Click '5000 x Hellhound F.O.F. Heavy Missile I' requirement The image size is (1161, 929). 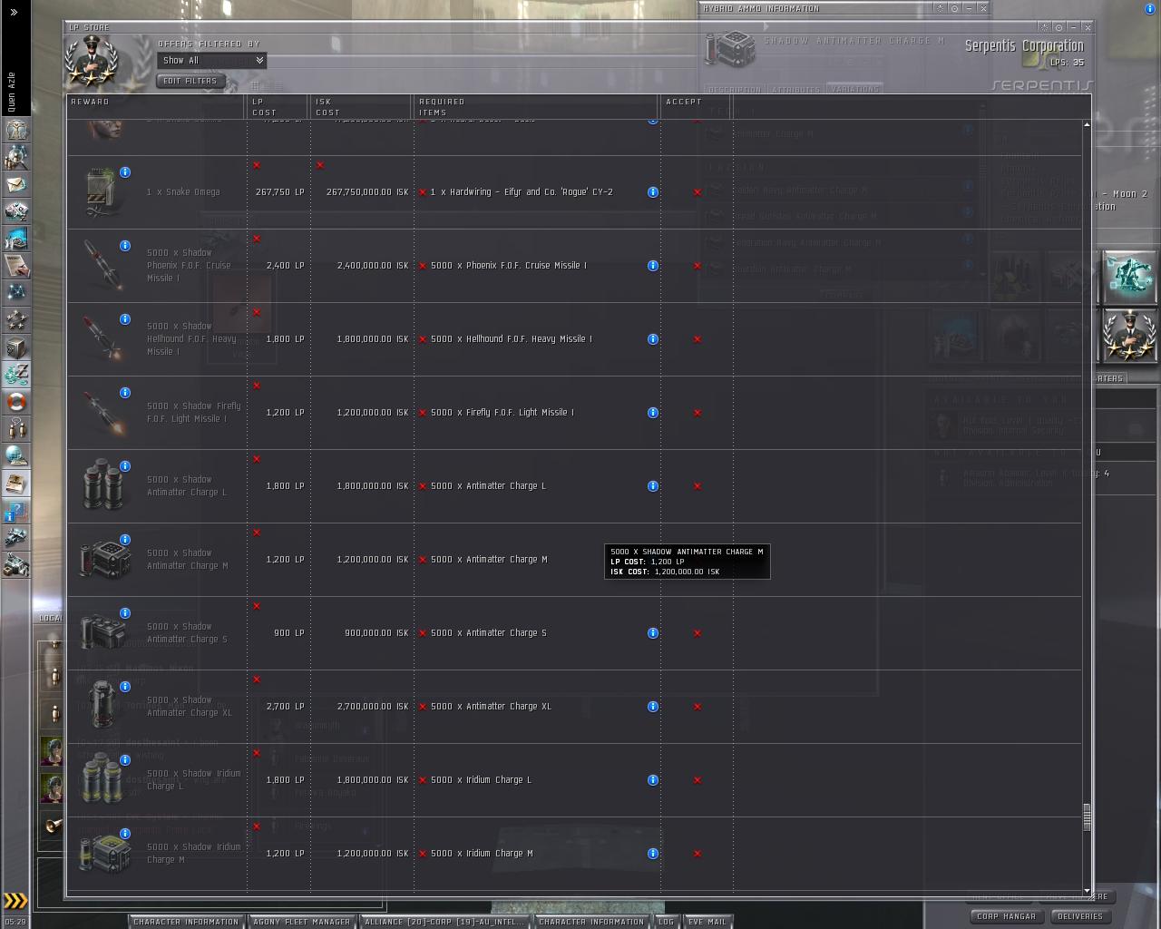click(x=512, y=339)
